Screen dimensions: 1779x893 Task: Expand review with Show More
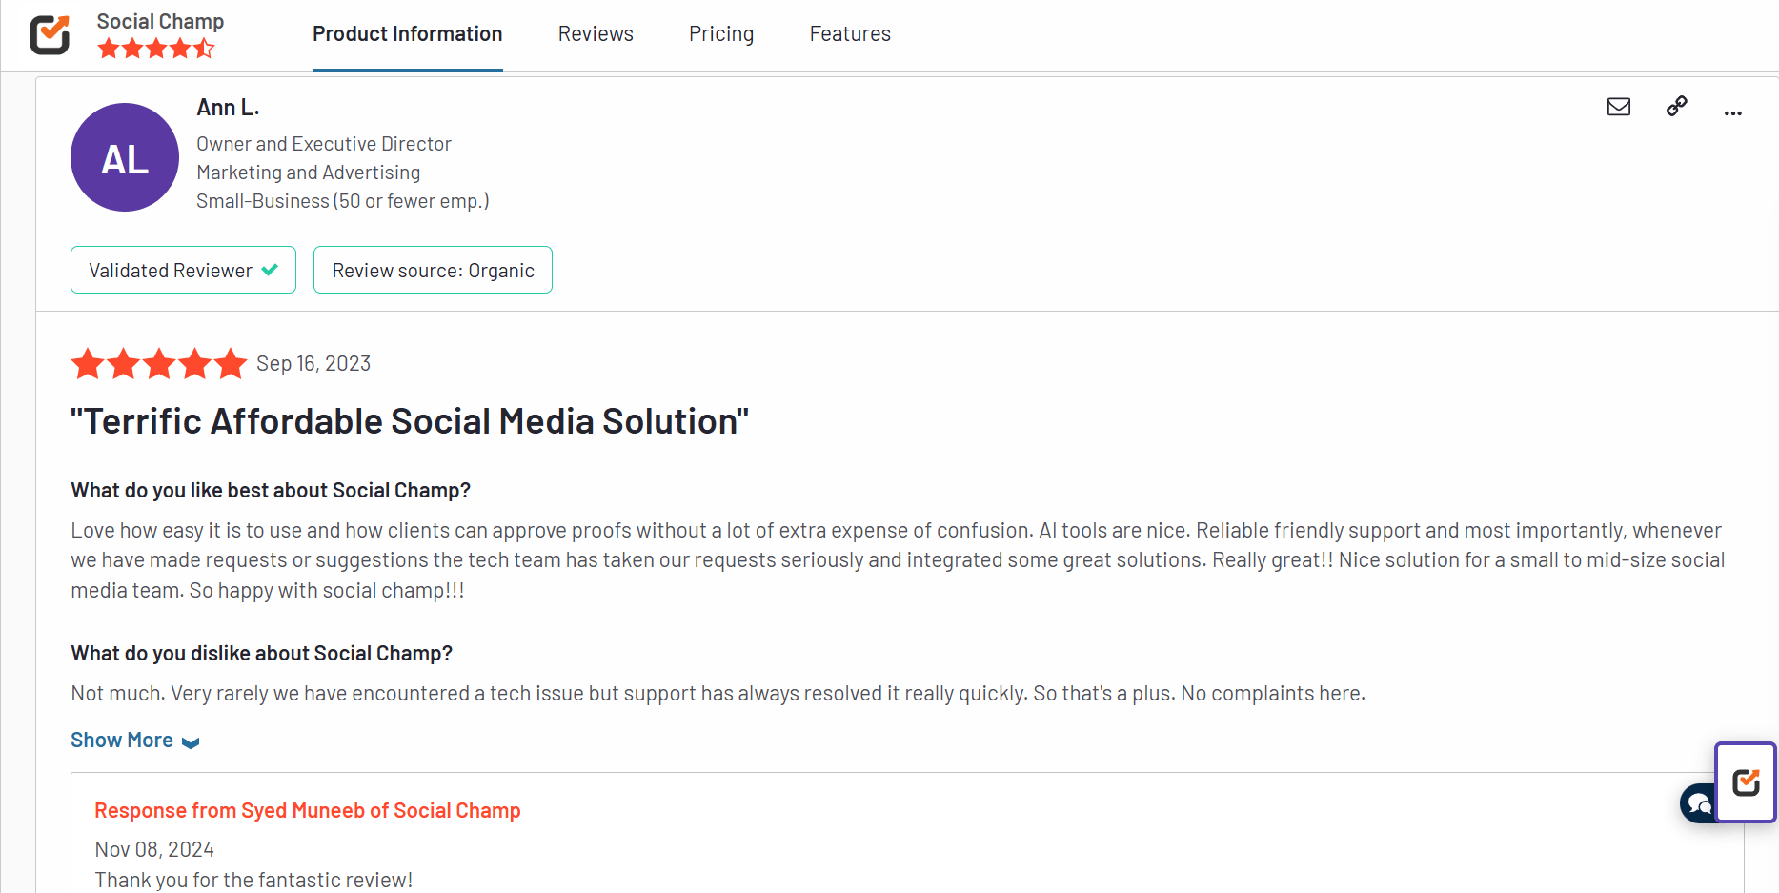(122, 741)
